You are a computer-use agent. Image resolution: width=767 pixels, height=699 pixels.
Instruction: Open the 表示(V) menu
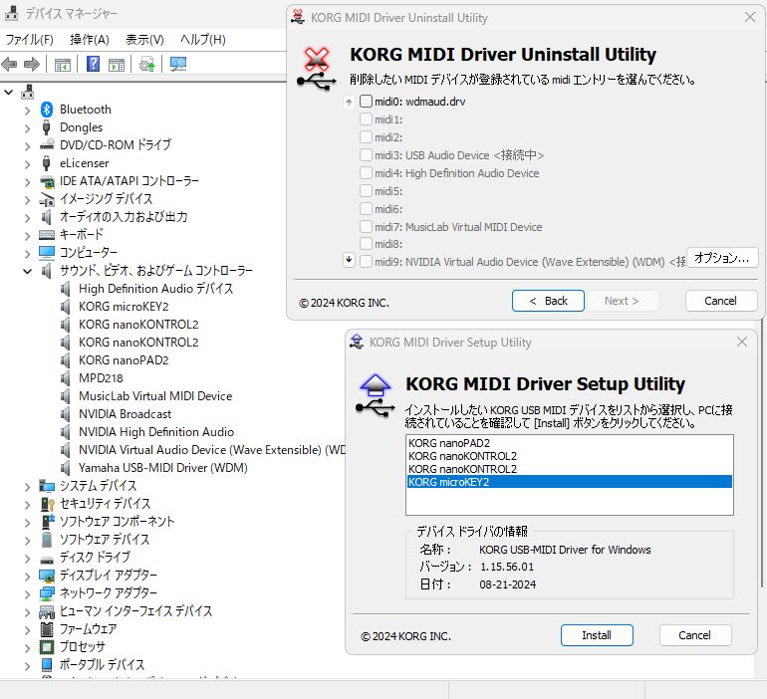pyautogui.click(x=144, y=39)
